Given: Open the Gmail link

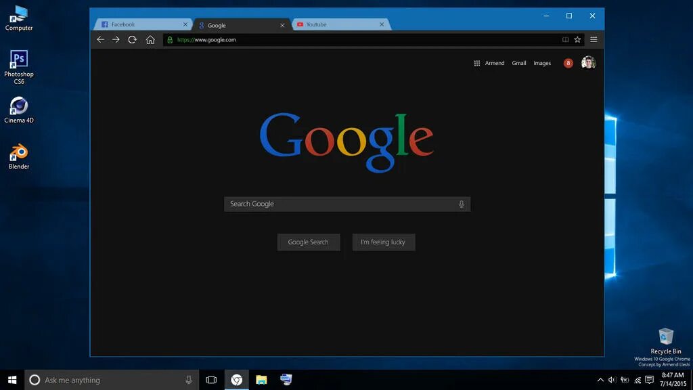Looking at the screenshot, I should (519, 63).
